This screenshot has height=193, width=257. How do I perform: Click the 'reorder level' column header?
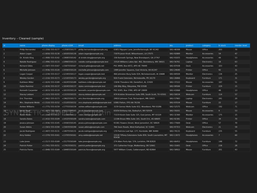242,46
